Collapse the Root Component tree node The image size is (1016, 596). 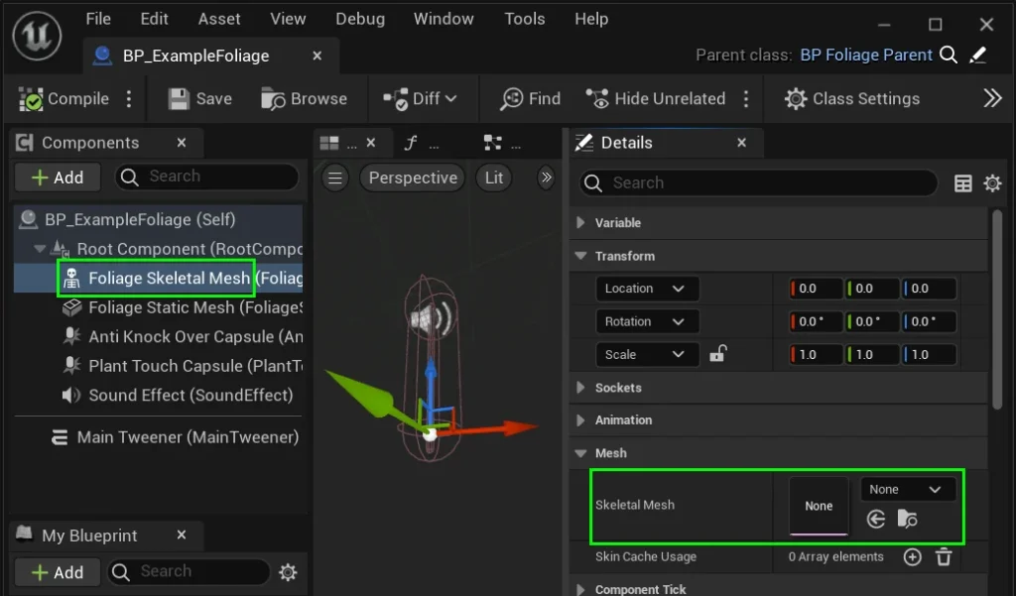(41, 249)
